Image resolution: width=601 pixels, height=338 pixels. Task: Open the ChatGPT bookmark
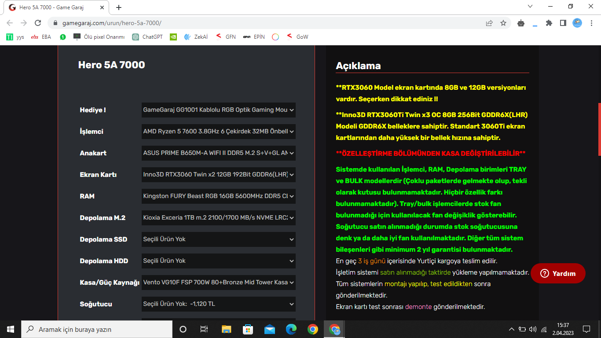coord(147,37)
